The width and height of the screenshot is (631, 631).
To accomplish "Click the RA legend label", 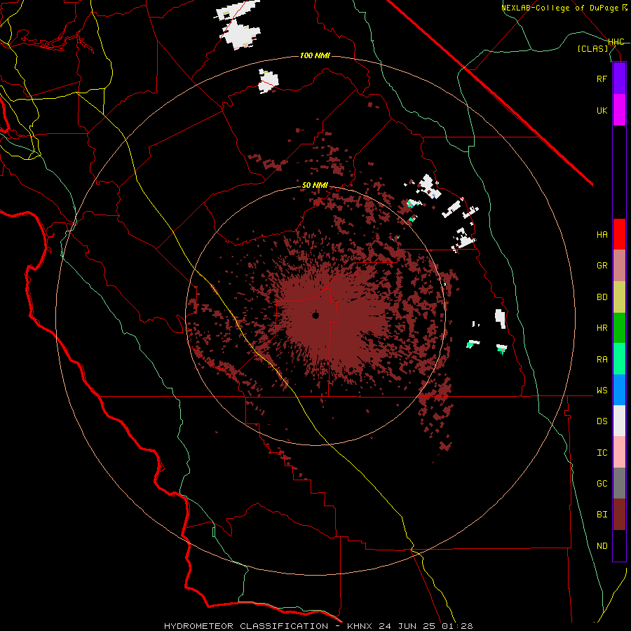I will (x=602, y=359).
